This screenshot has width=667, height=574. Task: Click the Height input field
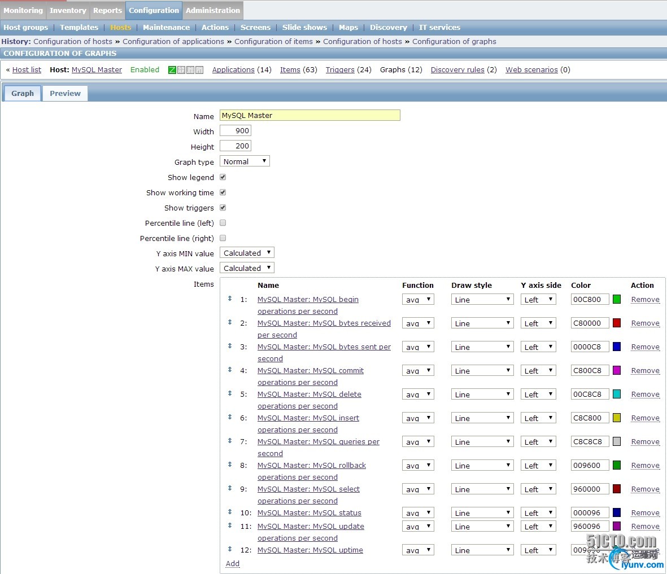236,146
